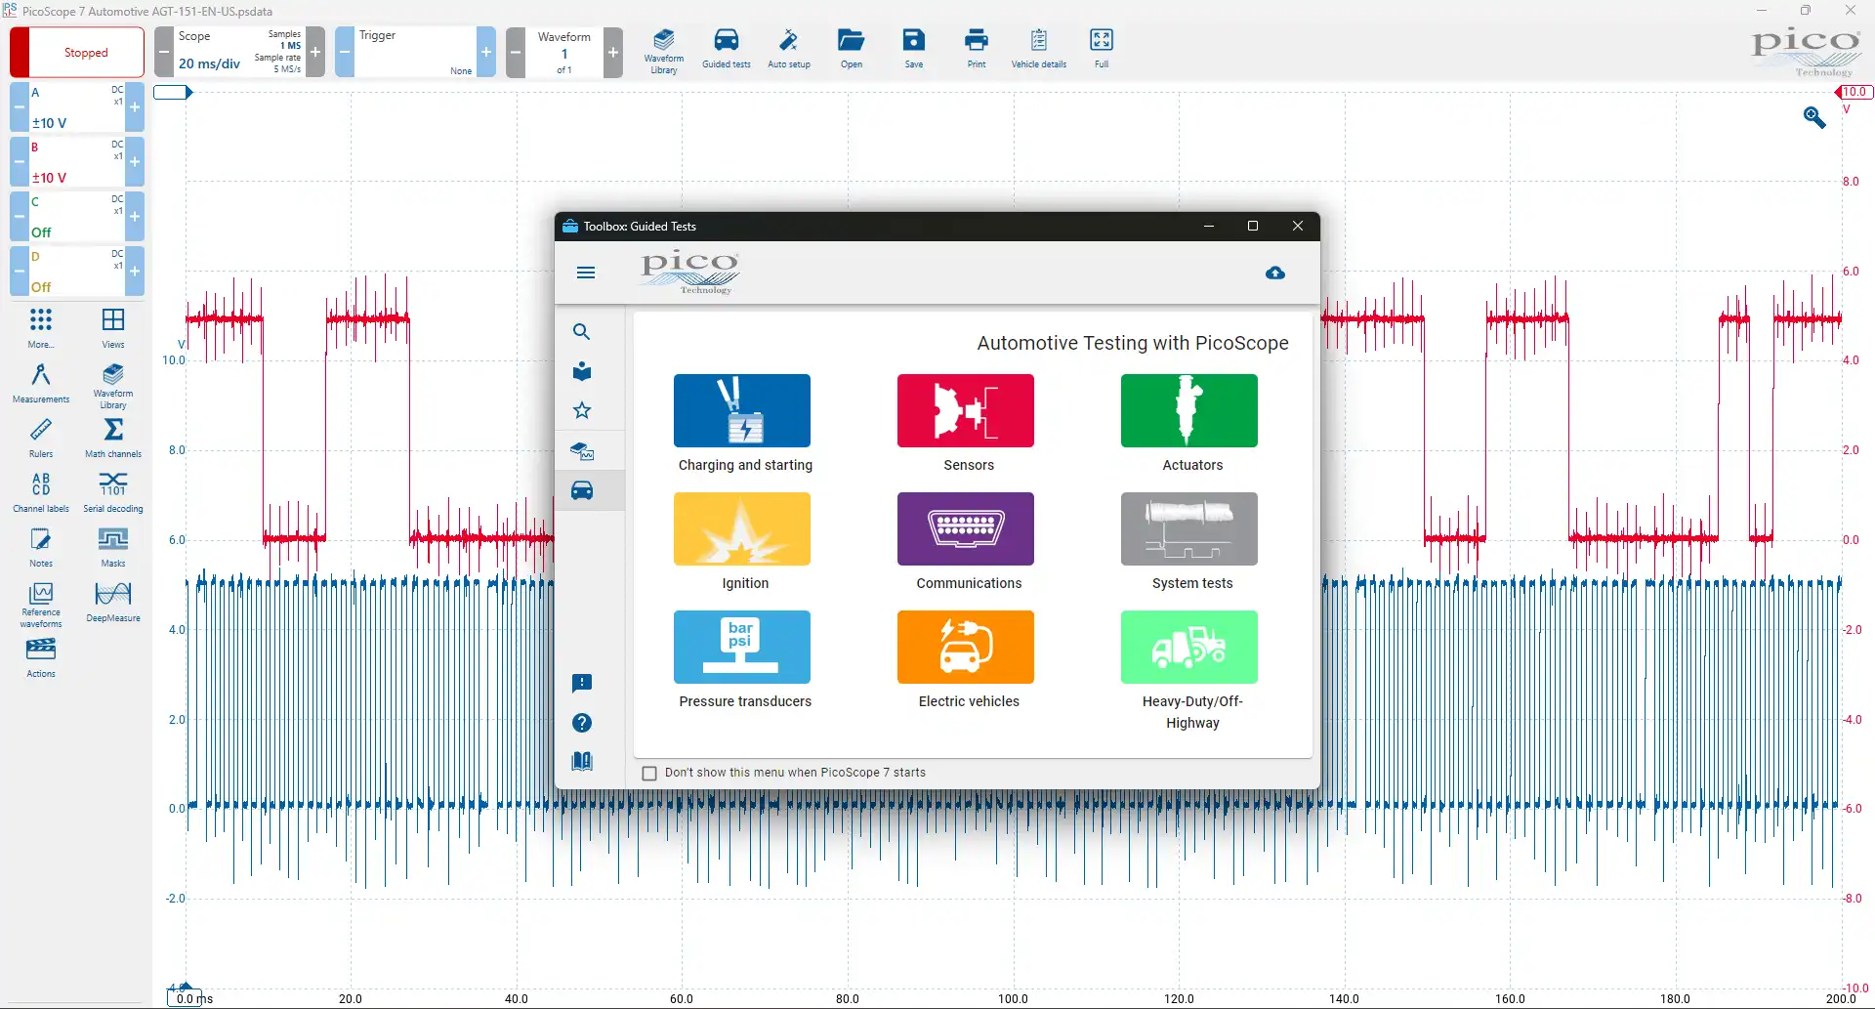1875x1009 pixels.
Task: Print the current waveform
Action: (x=977, y=49)
